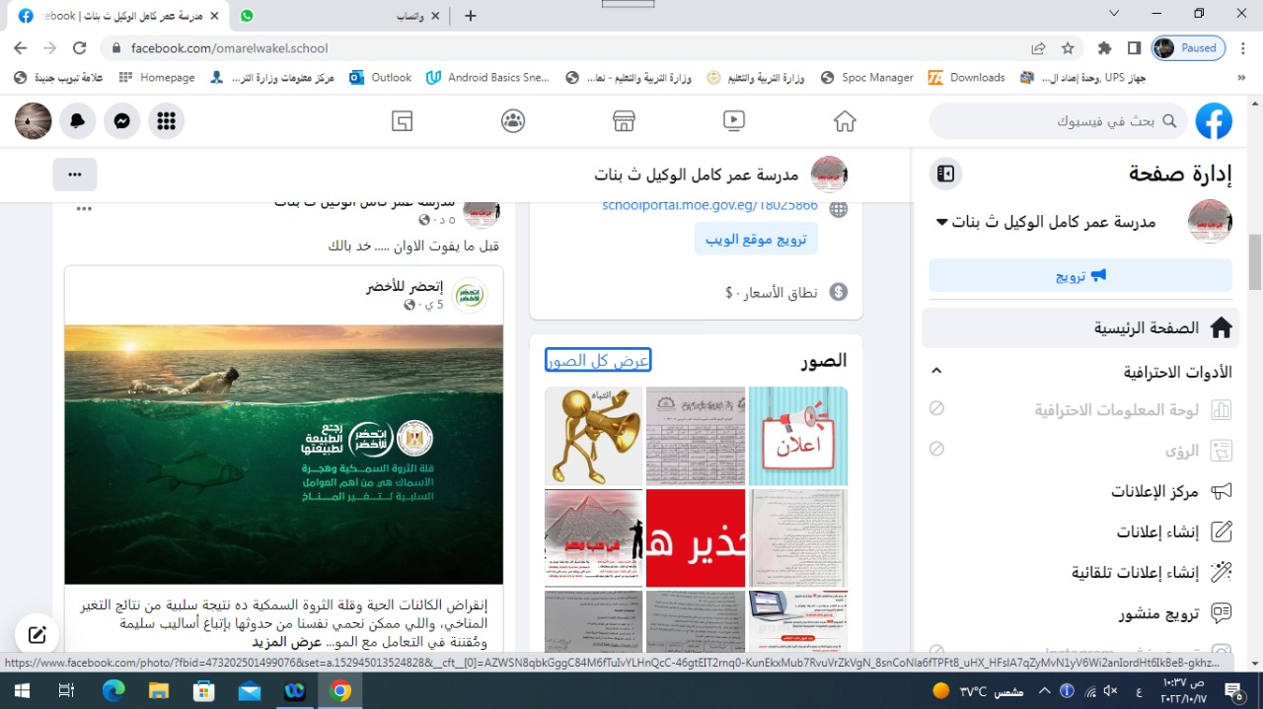This screenshot has height=709, width=1263.
Task: Click ترويج موقع الويب button
Action: (756, 239)
